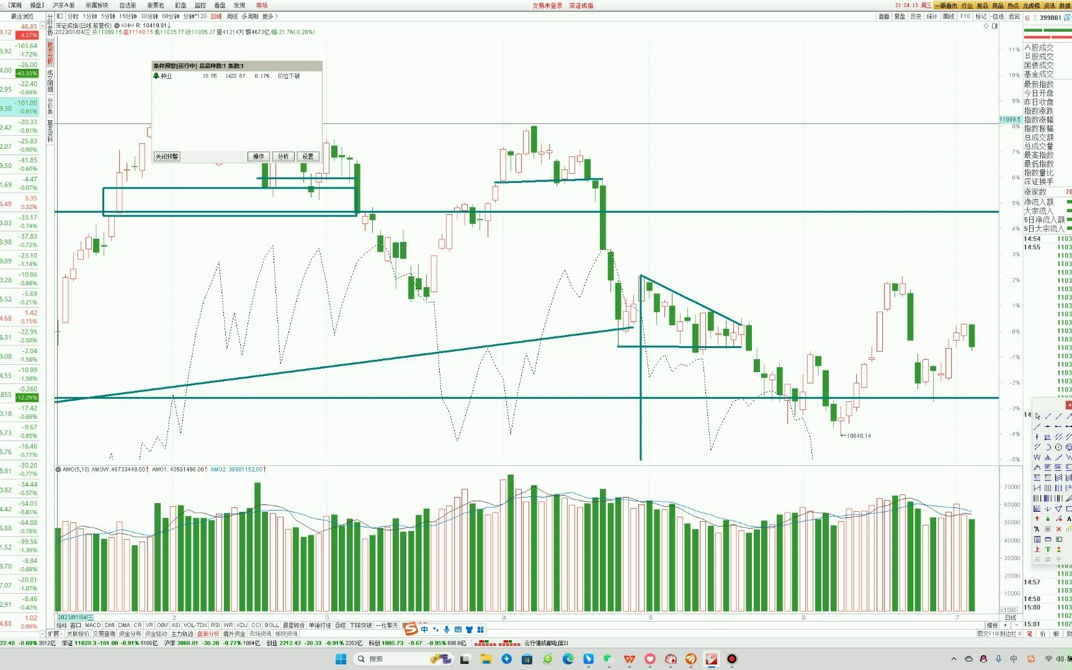This screenshot has width=1072, height=670.
Task: Open the F10 company info button
Action: (x=965, y=16)
